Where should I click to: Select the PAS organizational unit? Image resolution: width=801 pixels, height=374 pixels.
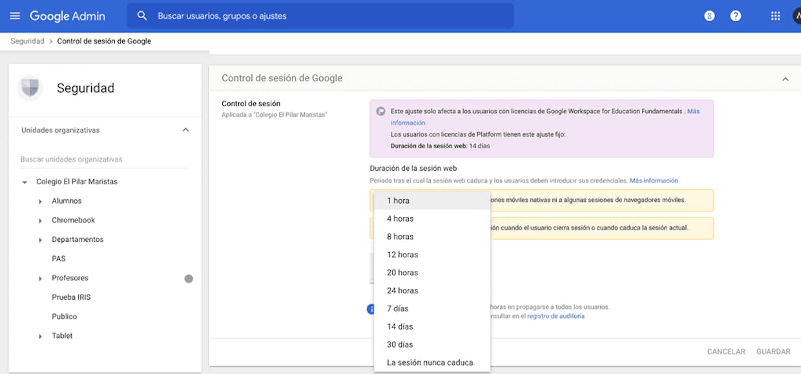pos(59,259)
